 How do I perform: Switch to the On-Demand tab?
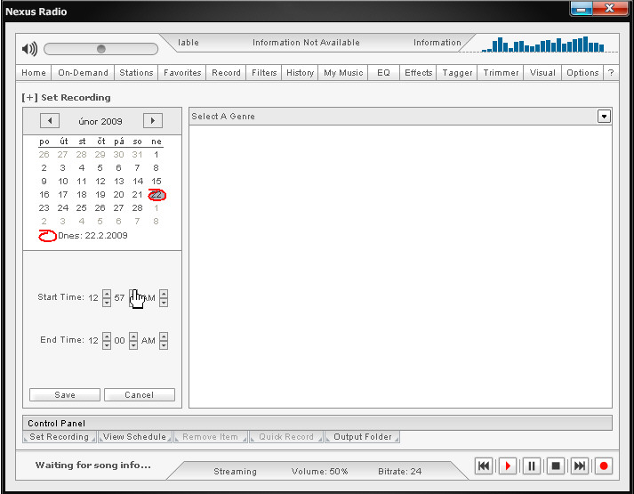coord(83,73)
